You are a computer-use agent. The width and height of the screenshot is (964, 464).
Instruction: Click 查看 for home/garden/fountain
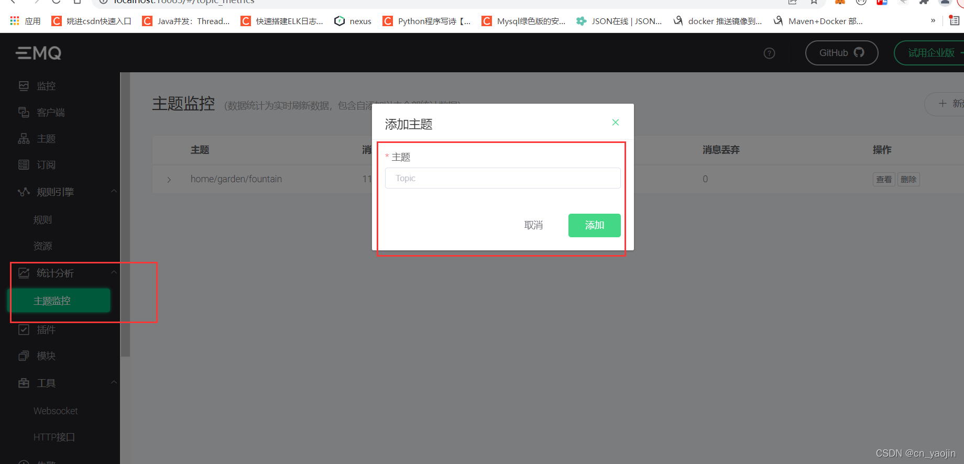(x=884, y=179)
